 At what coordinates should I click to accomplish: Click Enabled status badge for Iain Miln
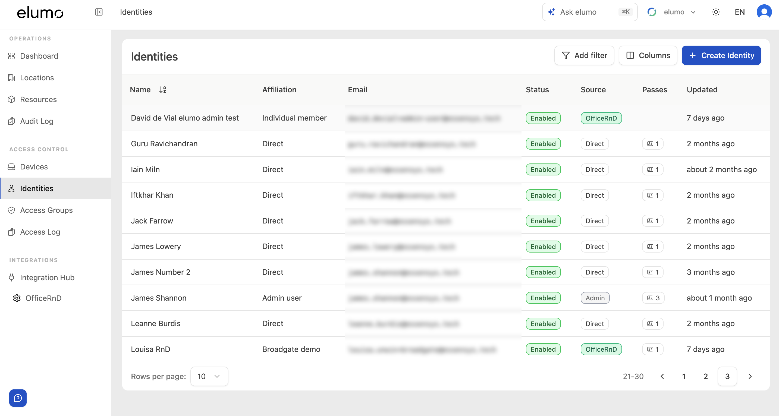point(543,170)
